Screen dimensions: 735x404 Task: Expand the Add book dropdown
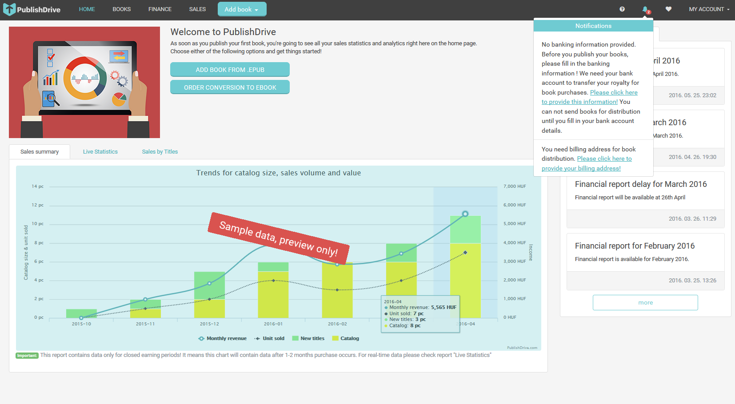click(242, 9)
